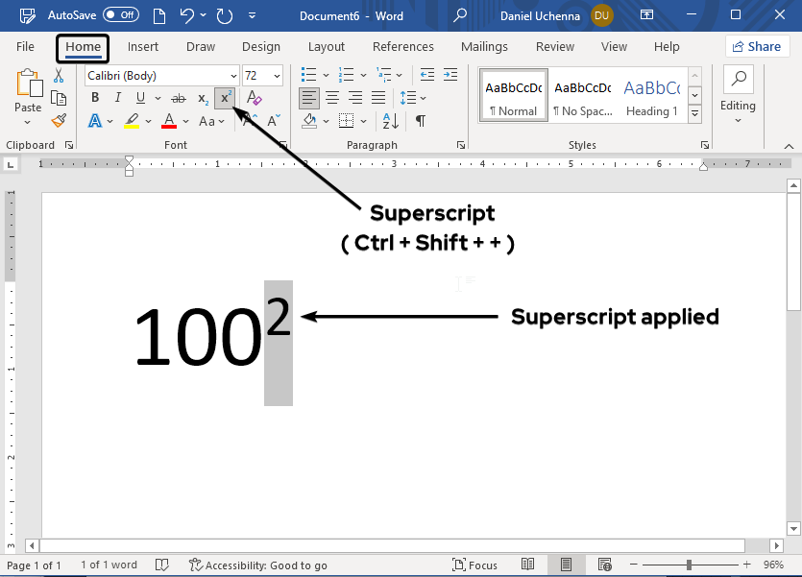Toggle Bold formatting
Viewport: 802px width, 577px height.
click(x=94, y=98)
